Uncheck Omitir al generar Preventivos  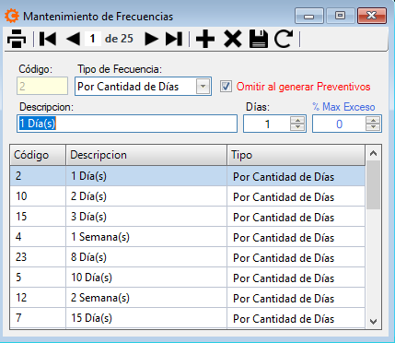coord(226,87)
